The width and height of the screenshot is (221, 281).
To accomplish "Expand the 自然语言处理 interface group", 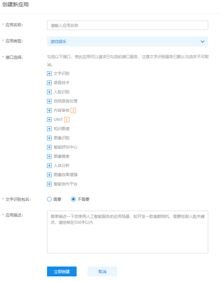I will pos(49,101).
